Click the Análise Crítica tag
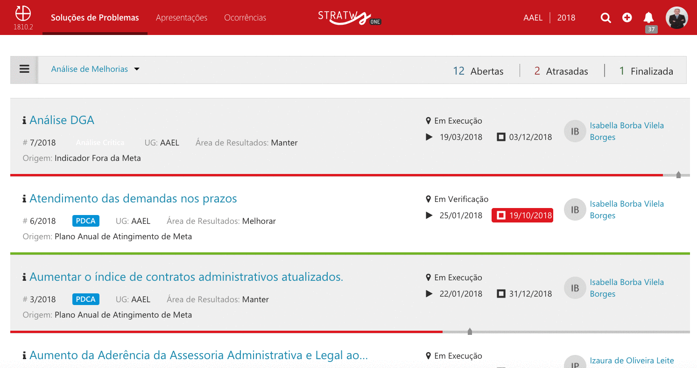Screen dimensions: 697x368 [x=100, y=143]
